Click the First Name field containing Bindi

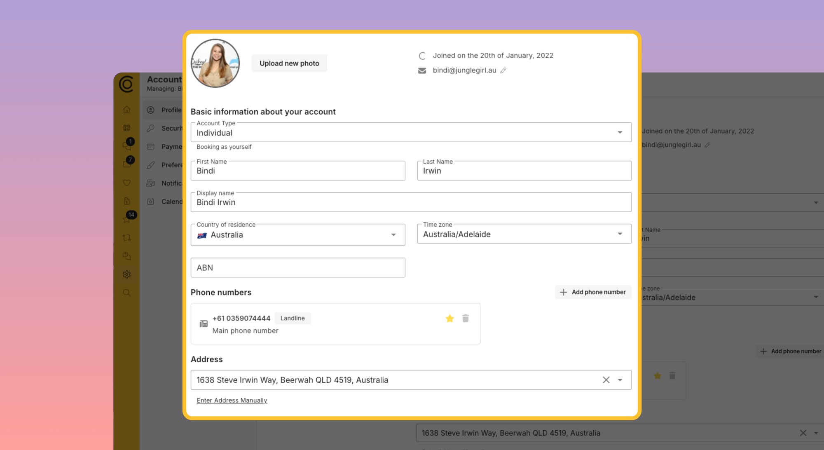[x=298, y=171]
